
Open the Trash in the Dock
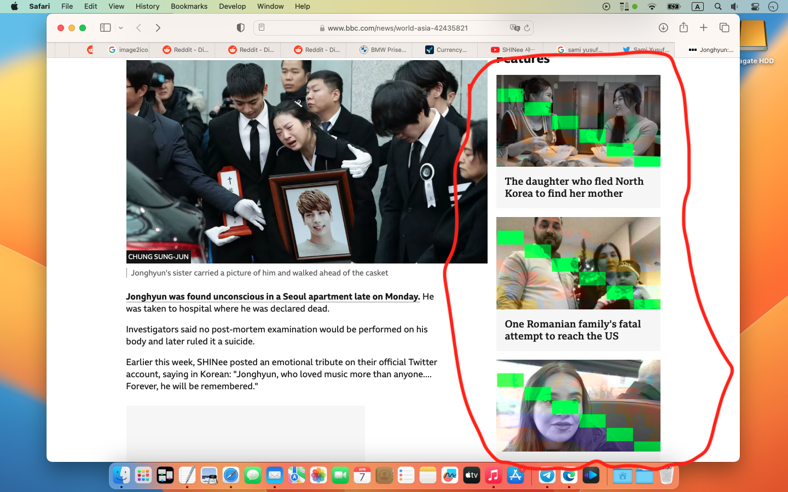point(666,475)
